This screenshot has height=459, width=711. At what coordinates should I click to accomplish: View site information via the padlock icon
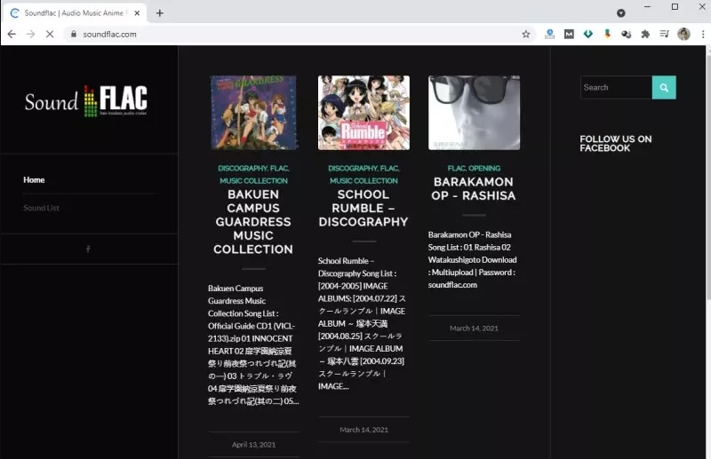[75, 34]
